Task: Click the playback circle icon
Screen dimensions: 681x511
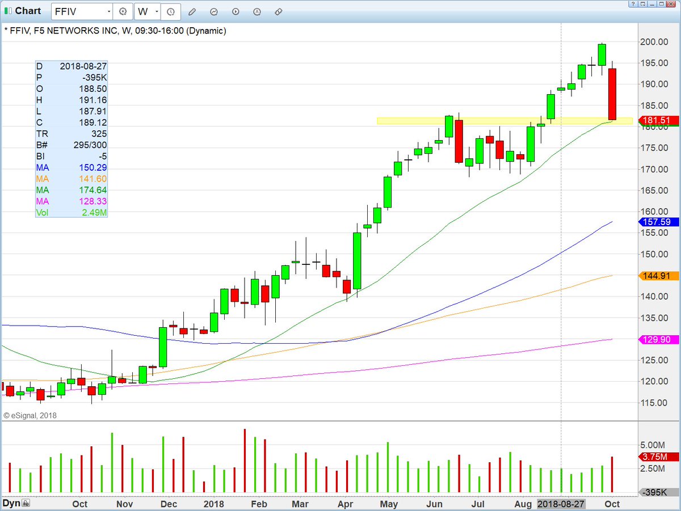Action: point(235,11)
